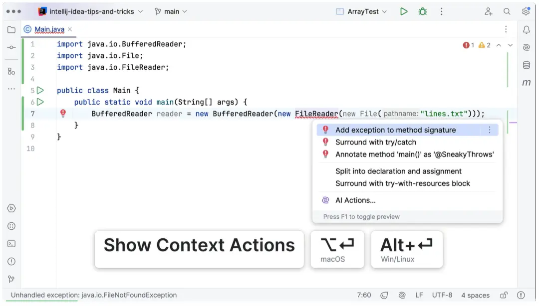Image resolution: width=539 pixels, height=306 pixels.
Task: Open the Database tool window
Action: [x=526, y=65]
